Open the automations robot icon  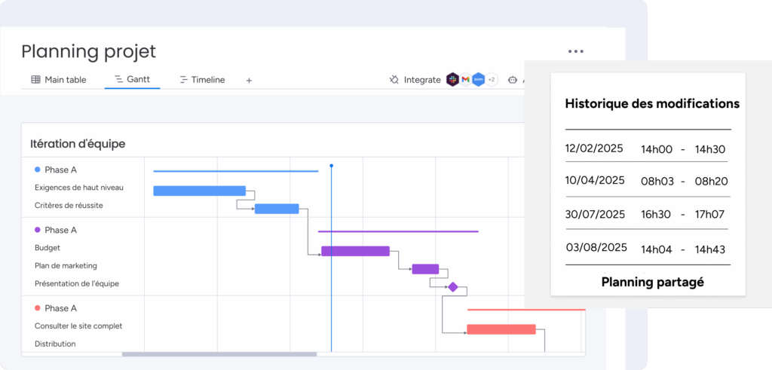[x=513, y=80]
